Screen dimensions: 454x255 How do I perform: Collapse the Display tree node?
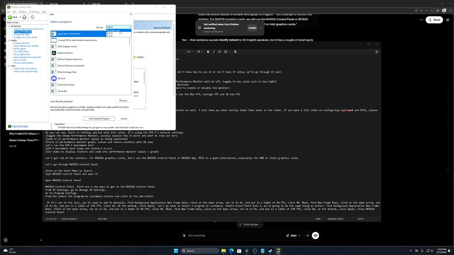click(x=9, y=40)
